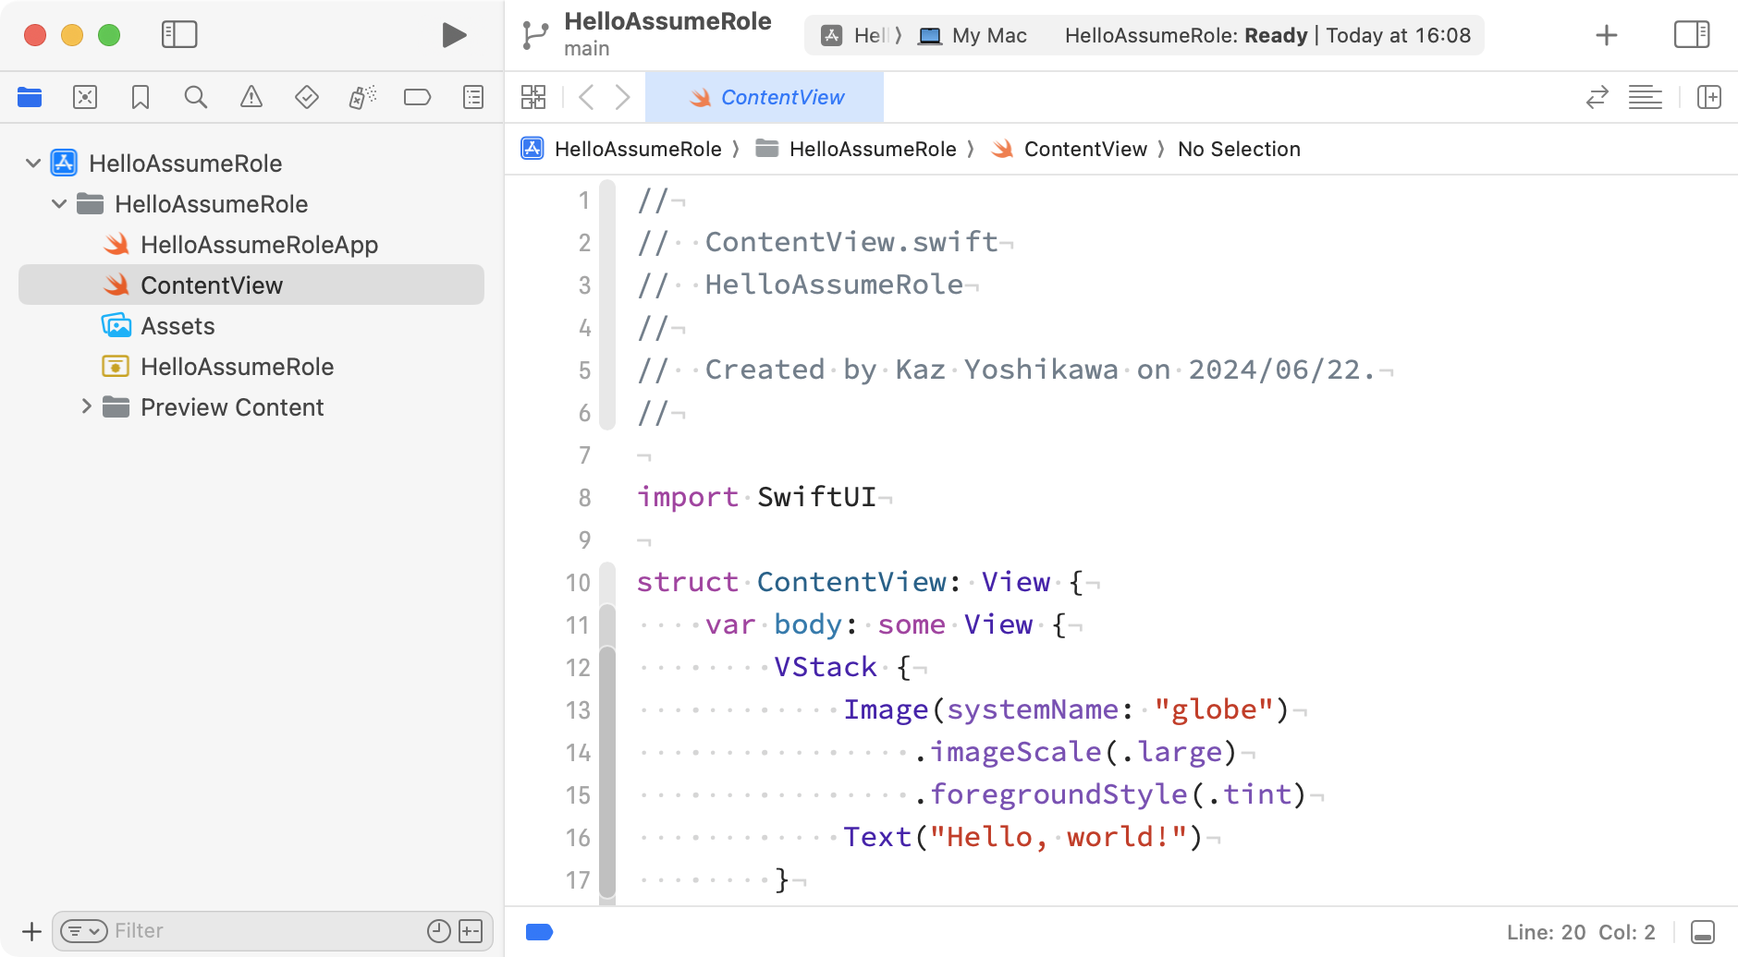Open the editor options menu
The image size is (1738, 957).
1646,97
